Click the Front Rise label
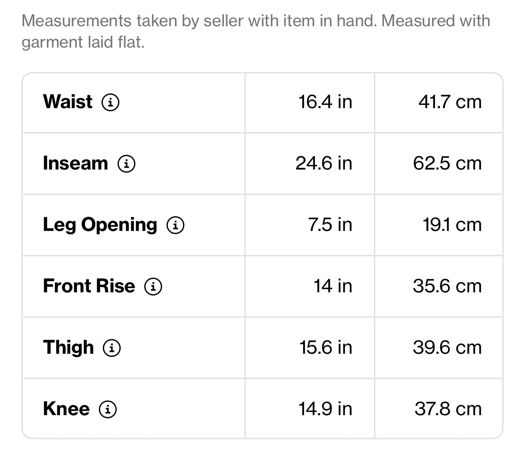Image resolution: width=525 pixels, height=457 pixels. [x=89, y=286]
